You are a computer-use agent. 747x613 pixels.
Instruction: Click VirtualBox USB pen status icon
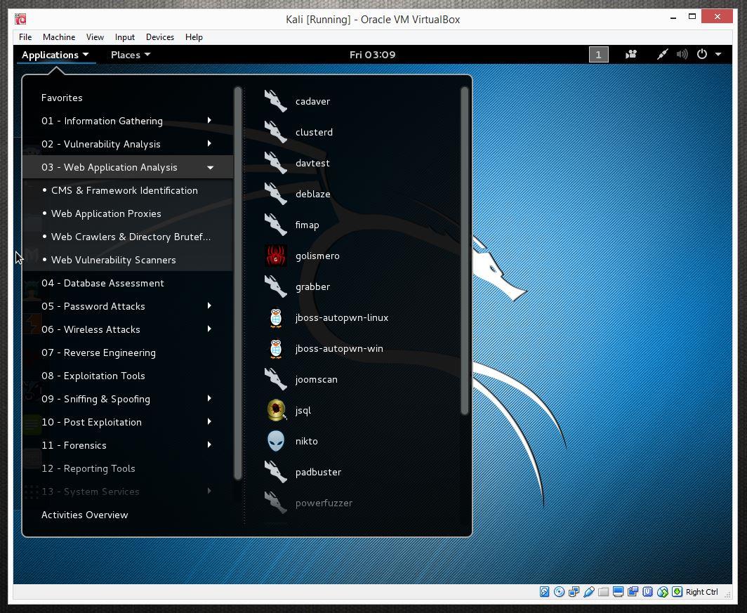(x=589, y=591)
